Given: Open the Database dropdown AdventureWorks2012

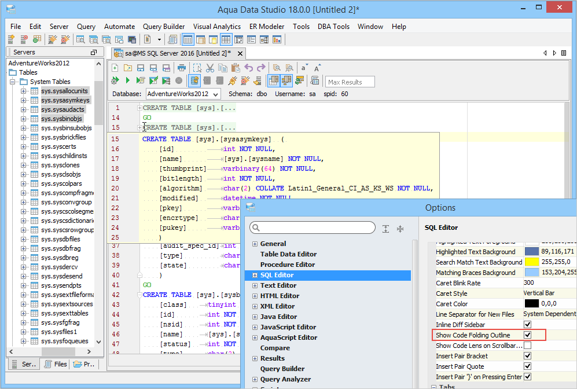Looking at the screenshot, I should click(182, 94).
